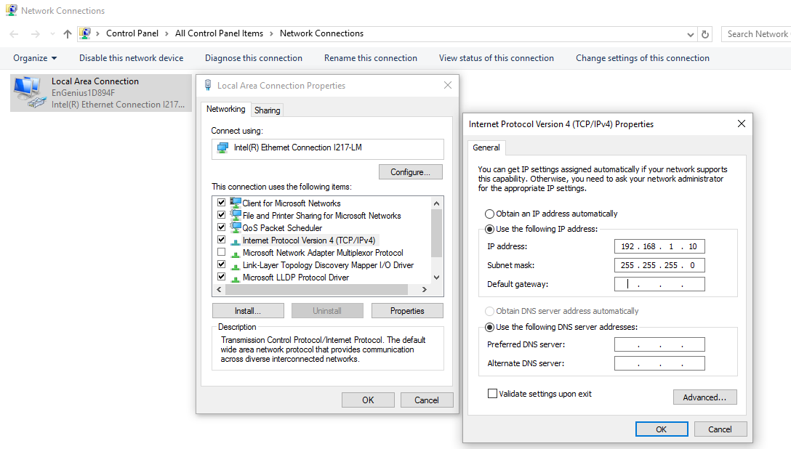The width and height of the screenshot is (791, 449).
Task: Click the Local Area Connection Properties title icon
Action: click(x=208, y=85)
